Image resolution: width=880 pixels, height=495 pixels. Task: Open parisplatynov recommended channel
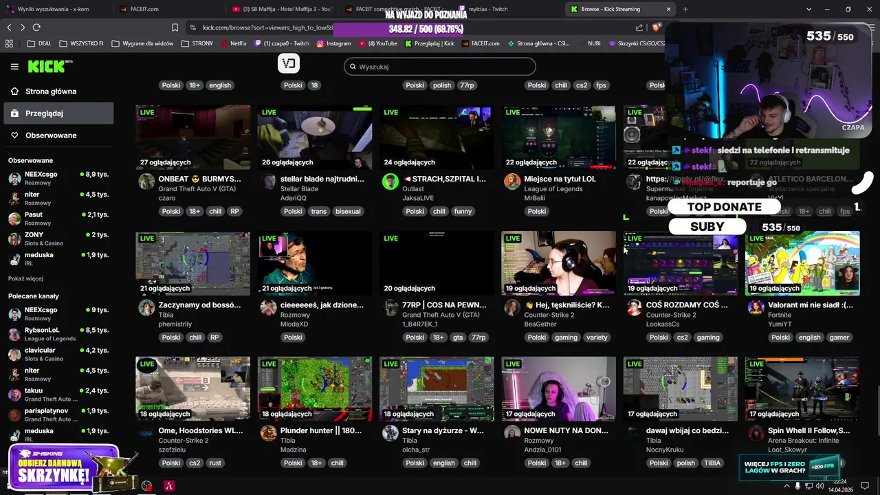(x=58, y=415)
